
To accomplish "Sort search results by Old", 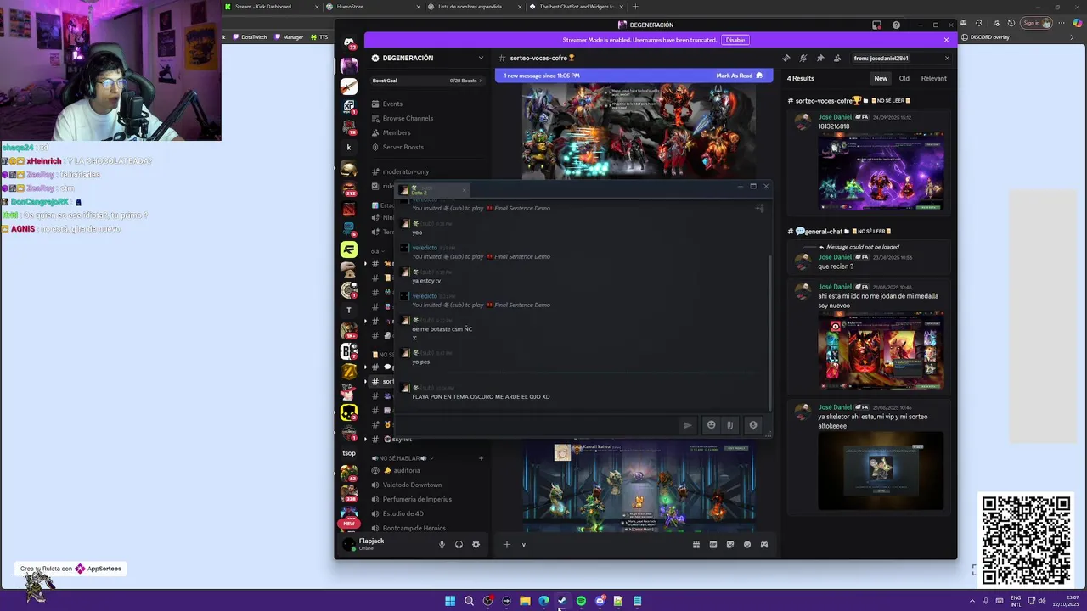I will tap(904, 78).
